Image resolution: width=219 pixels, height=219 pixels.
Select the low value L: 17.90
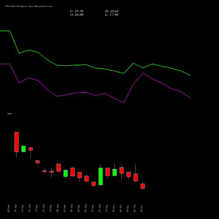pos(112,15)
